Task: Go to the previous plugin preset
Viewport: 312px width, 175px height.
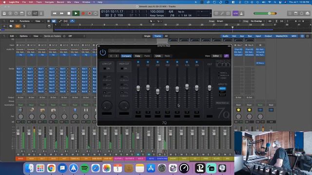Action: pos(111,56)
